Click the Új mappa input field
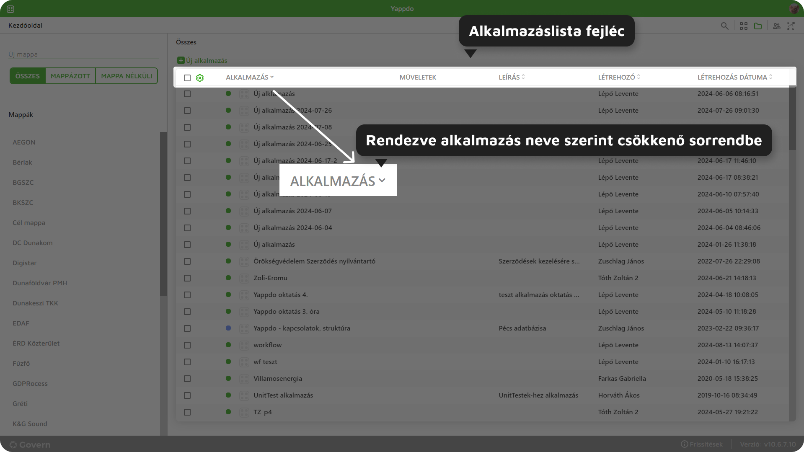 point(83,54)
